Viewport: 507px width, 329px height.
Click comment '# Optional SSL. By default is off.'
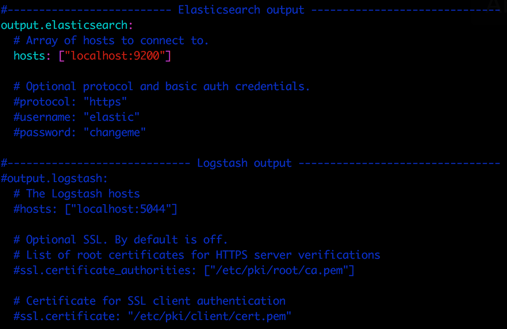(121, 240)
